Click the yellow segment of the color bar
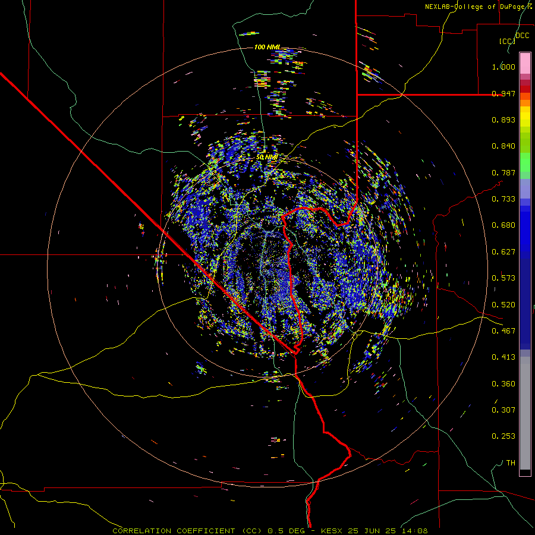Image resolution: width=535 pixels, height=535 pixels. point(525,117)
